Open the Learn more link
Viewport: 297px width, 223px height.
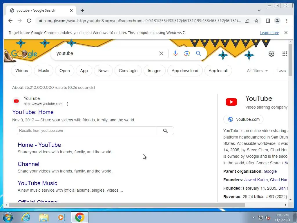[x=269, y=33]
